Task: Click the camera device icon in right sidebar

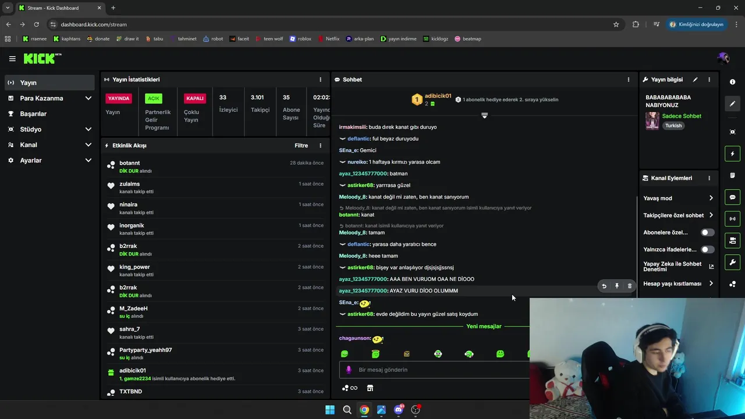Action: (732, 240)
